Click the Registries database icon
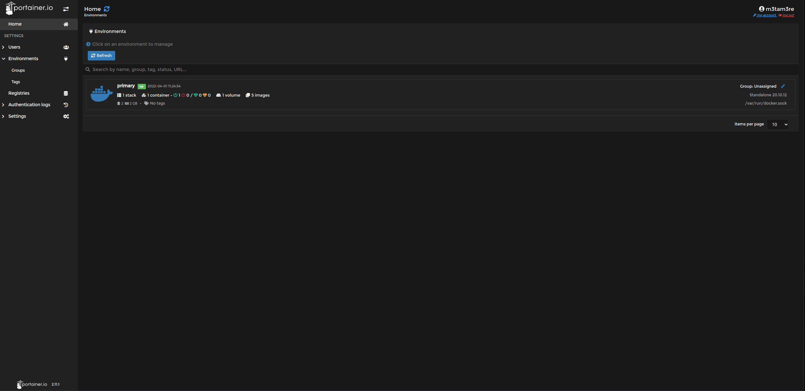 [66, 93]
